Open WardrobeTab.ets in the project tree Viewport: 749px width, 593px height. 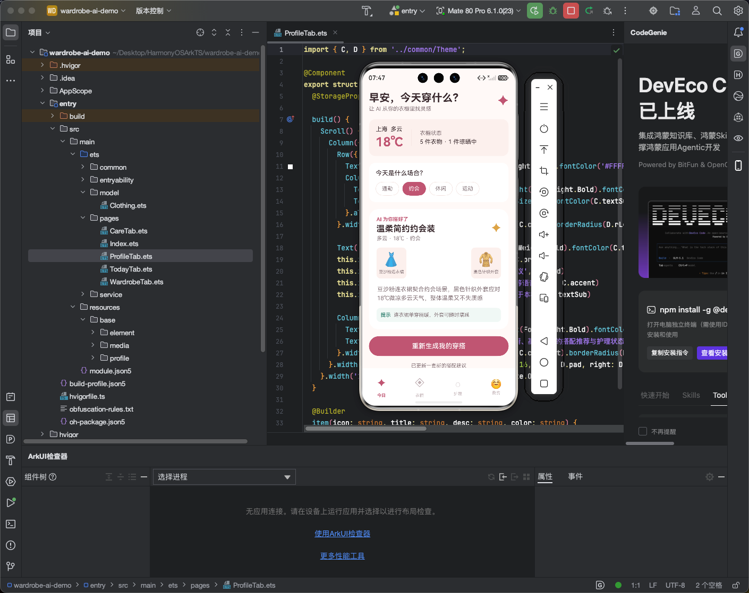137,282
